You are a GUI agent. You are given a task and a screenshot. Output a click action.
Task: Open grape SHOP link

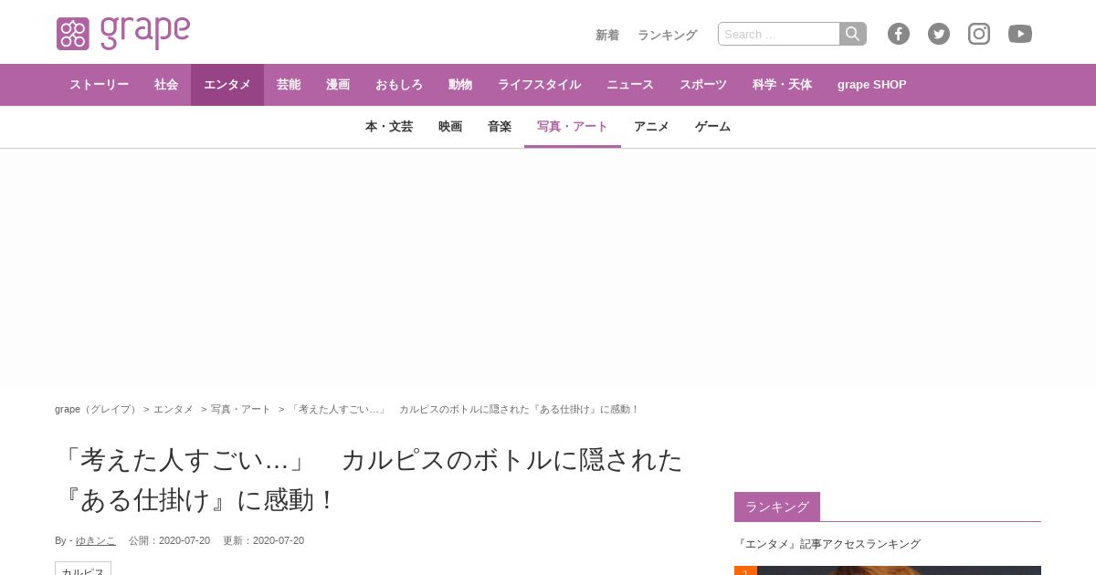tap(872, 85)
